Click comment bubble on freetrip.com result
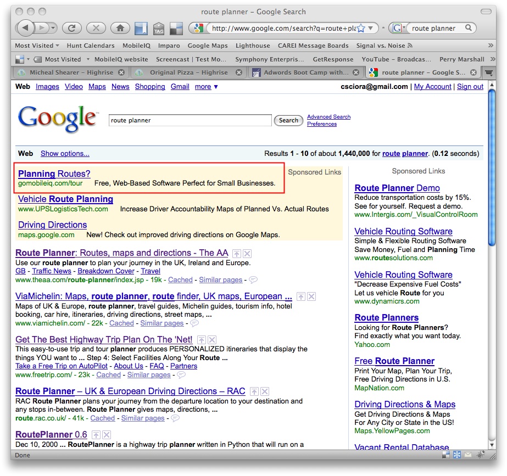This screenshot has width=507, height=476. (181, 375)
